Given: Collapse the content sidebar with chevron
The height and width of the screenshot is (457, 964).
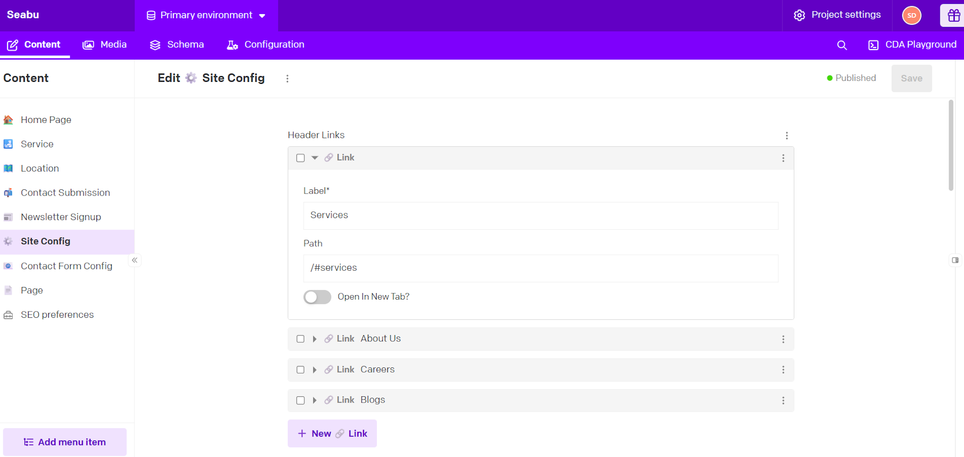Looking at the screenshot, I should (134, 260).
